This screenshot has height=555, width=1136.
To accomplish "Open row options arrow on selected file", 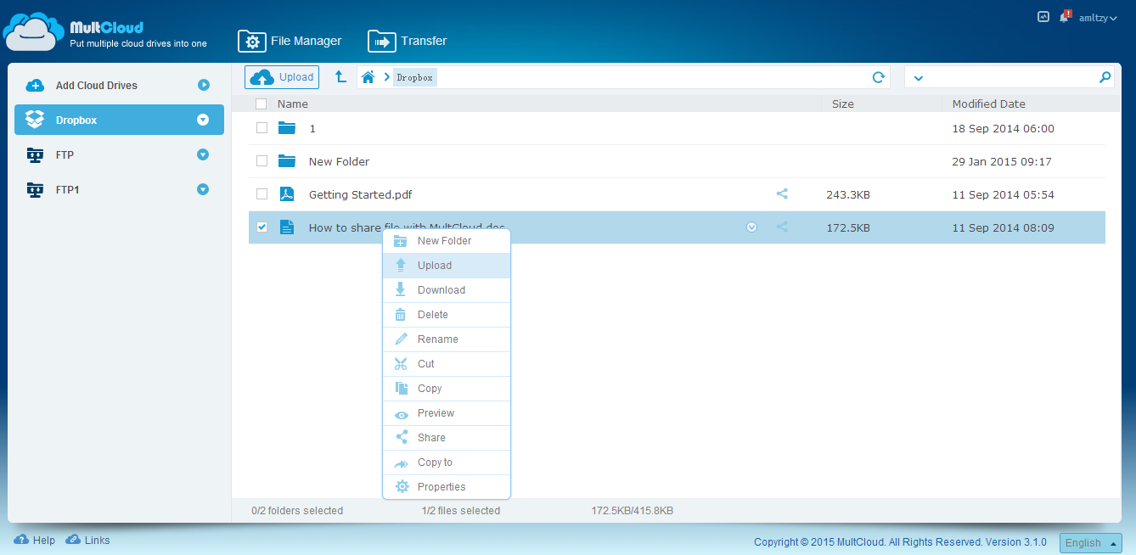I will [751, 227].
